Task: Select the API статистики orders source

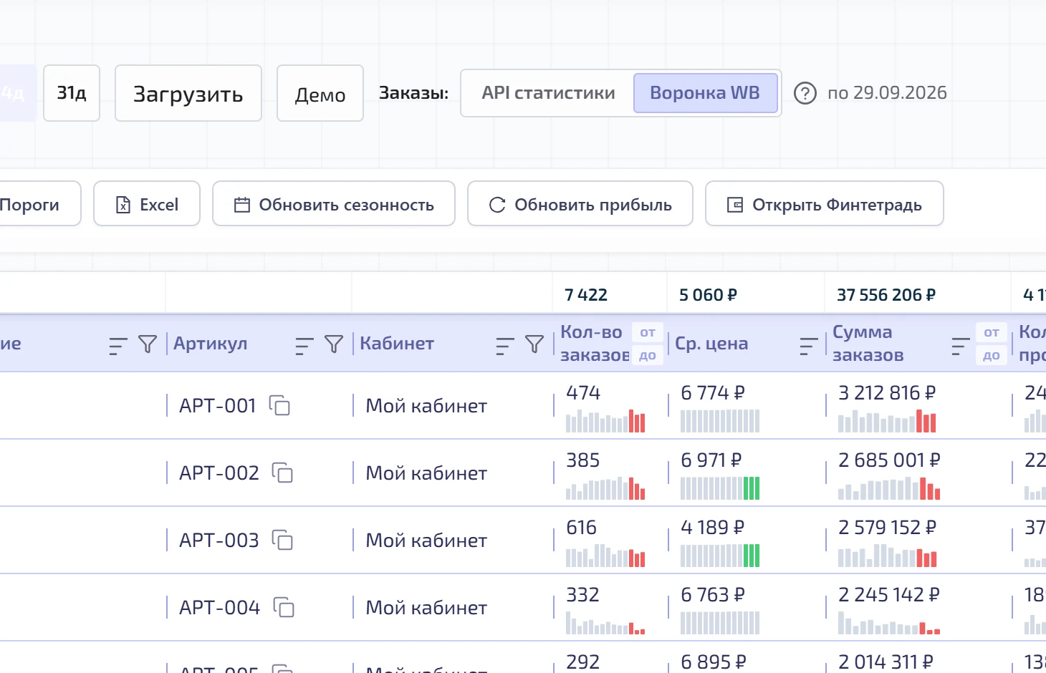Action: (548, 93)
